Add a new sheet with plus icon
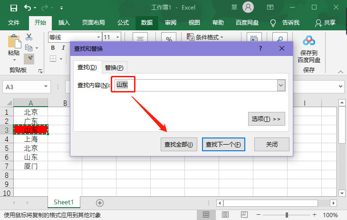The image size is (347, 220). pos(100,202)
